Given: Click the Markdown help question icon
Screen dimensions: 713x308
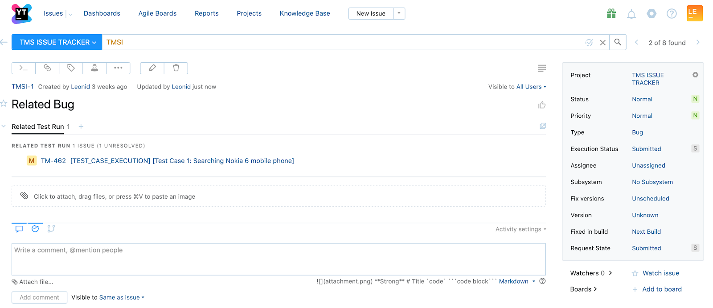Looking at the screenshot, I should [x=542, y=281].
